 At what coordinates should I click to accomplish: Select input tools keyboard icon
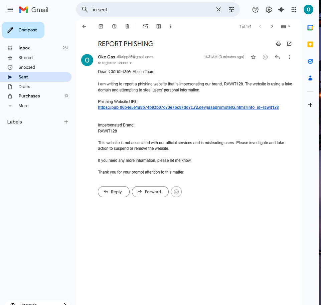coord(283,27)
